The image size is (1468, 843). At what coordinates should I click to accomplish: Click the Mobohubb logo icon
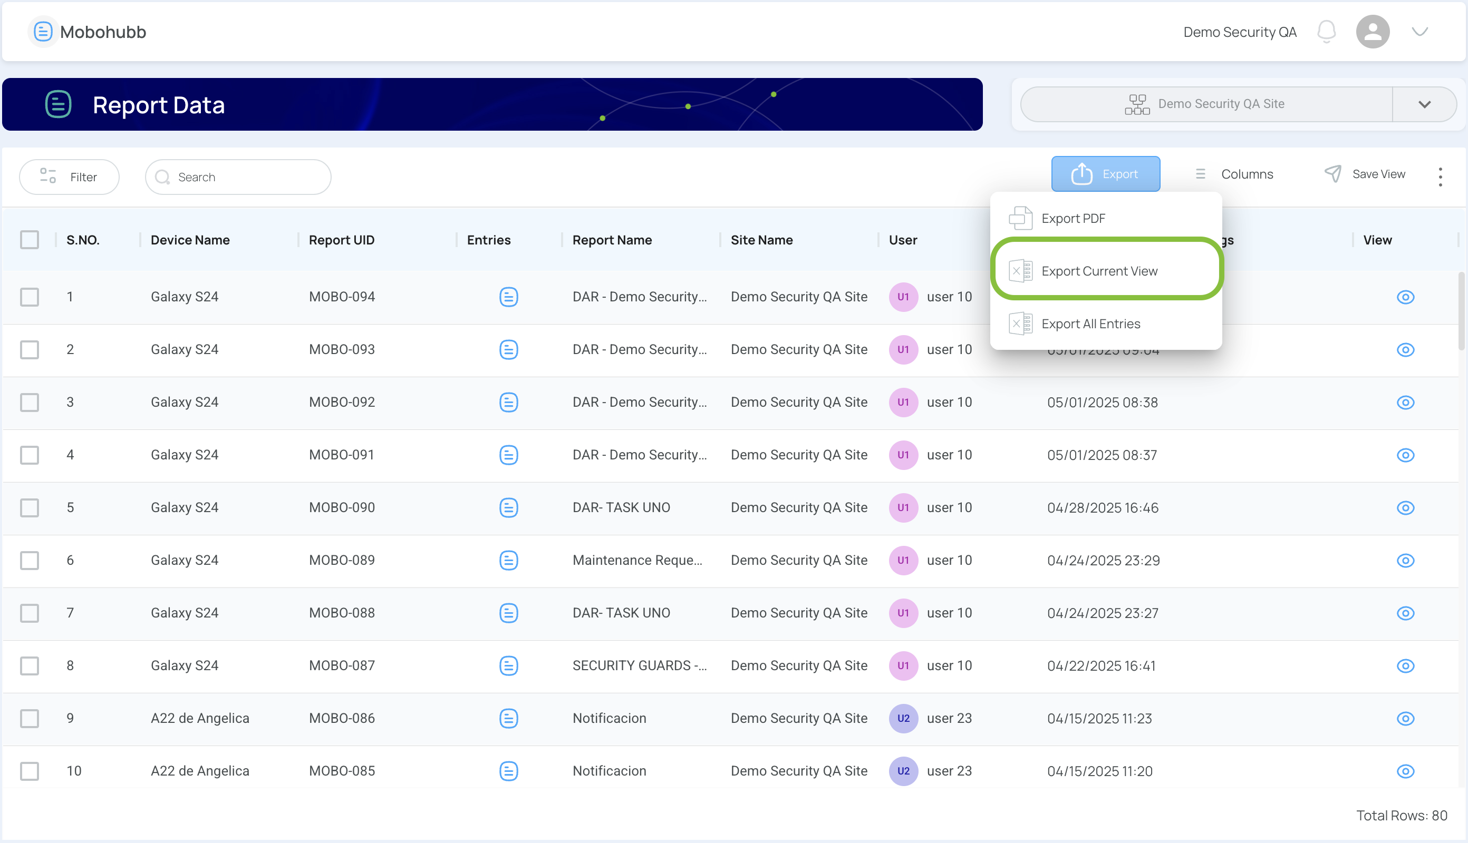click(x=43, y=32)
